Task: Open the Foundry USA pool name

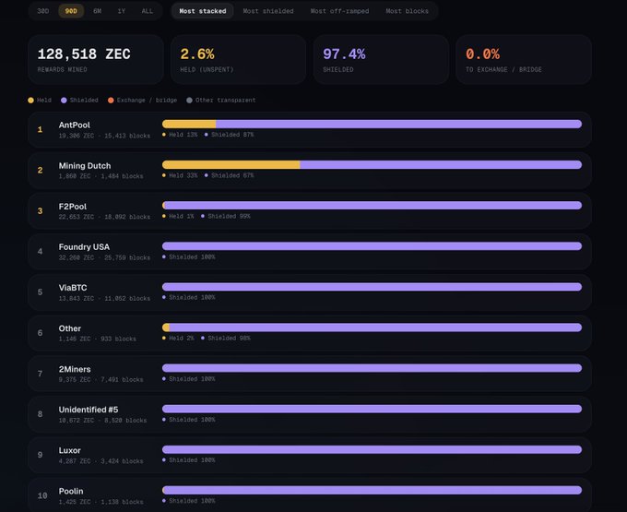Action: [x=84, y=247]
